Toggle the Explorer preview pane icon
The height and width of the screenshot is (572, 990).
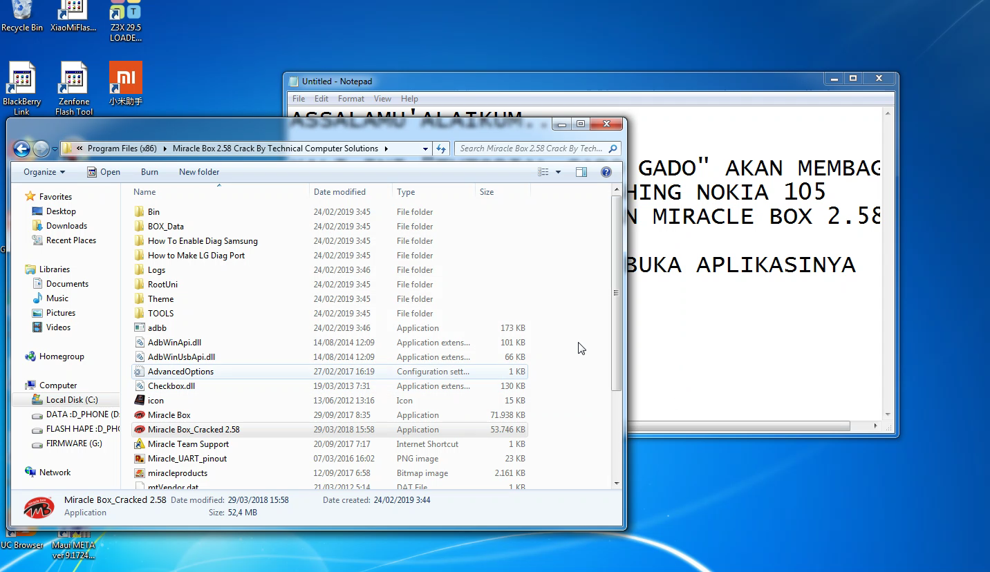pos(581,172)
